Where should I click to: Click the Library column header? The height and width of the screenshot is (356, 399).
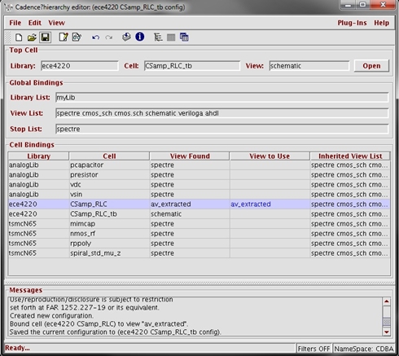38,156
